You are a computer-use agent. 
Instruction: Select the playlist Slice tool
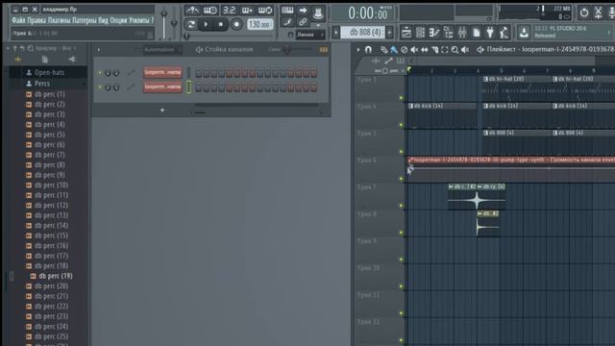pos(434,49)
